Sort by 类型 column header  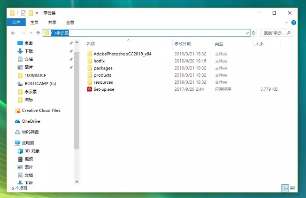tap(219, 44)
